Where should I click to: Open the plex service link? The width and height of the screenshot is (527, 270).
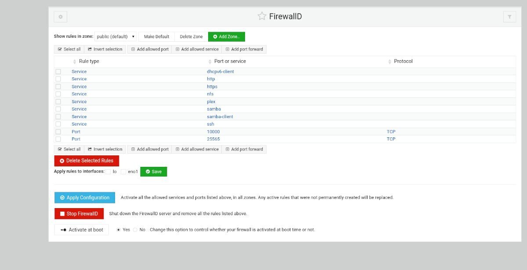tap(211, 101)
